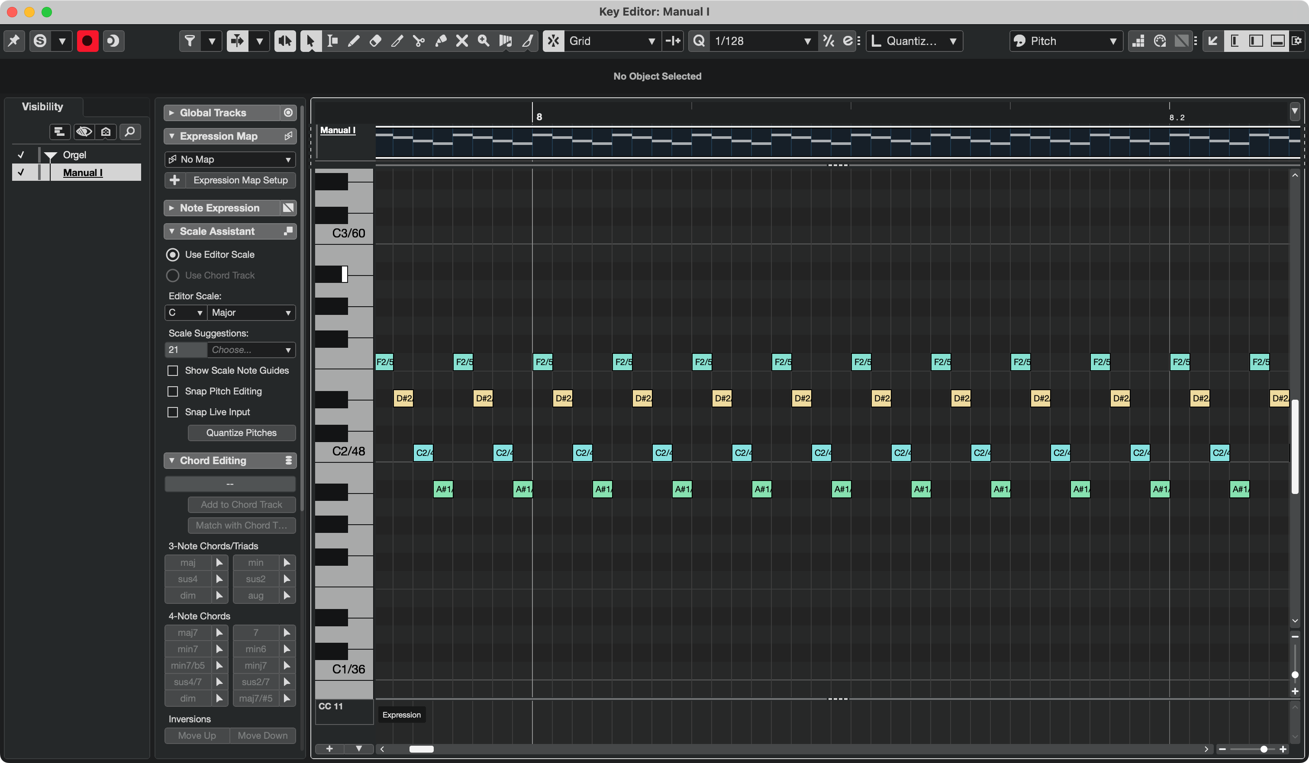This screenshot has width=1309, height=763.
Task: Select the Mute X tool
Action: 462,41
